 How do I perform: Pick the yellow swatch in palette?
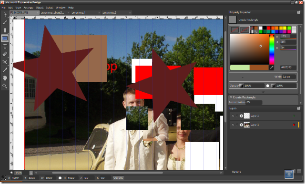285,28
